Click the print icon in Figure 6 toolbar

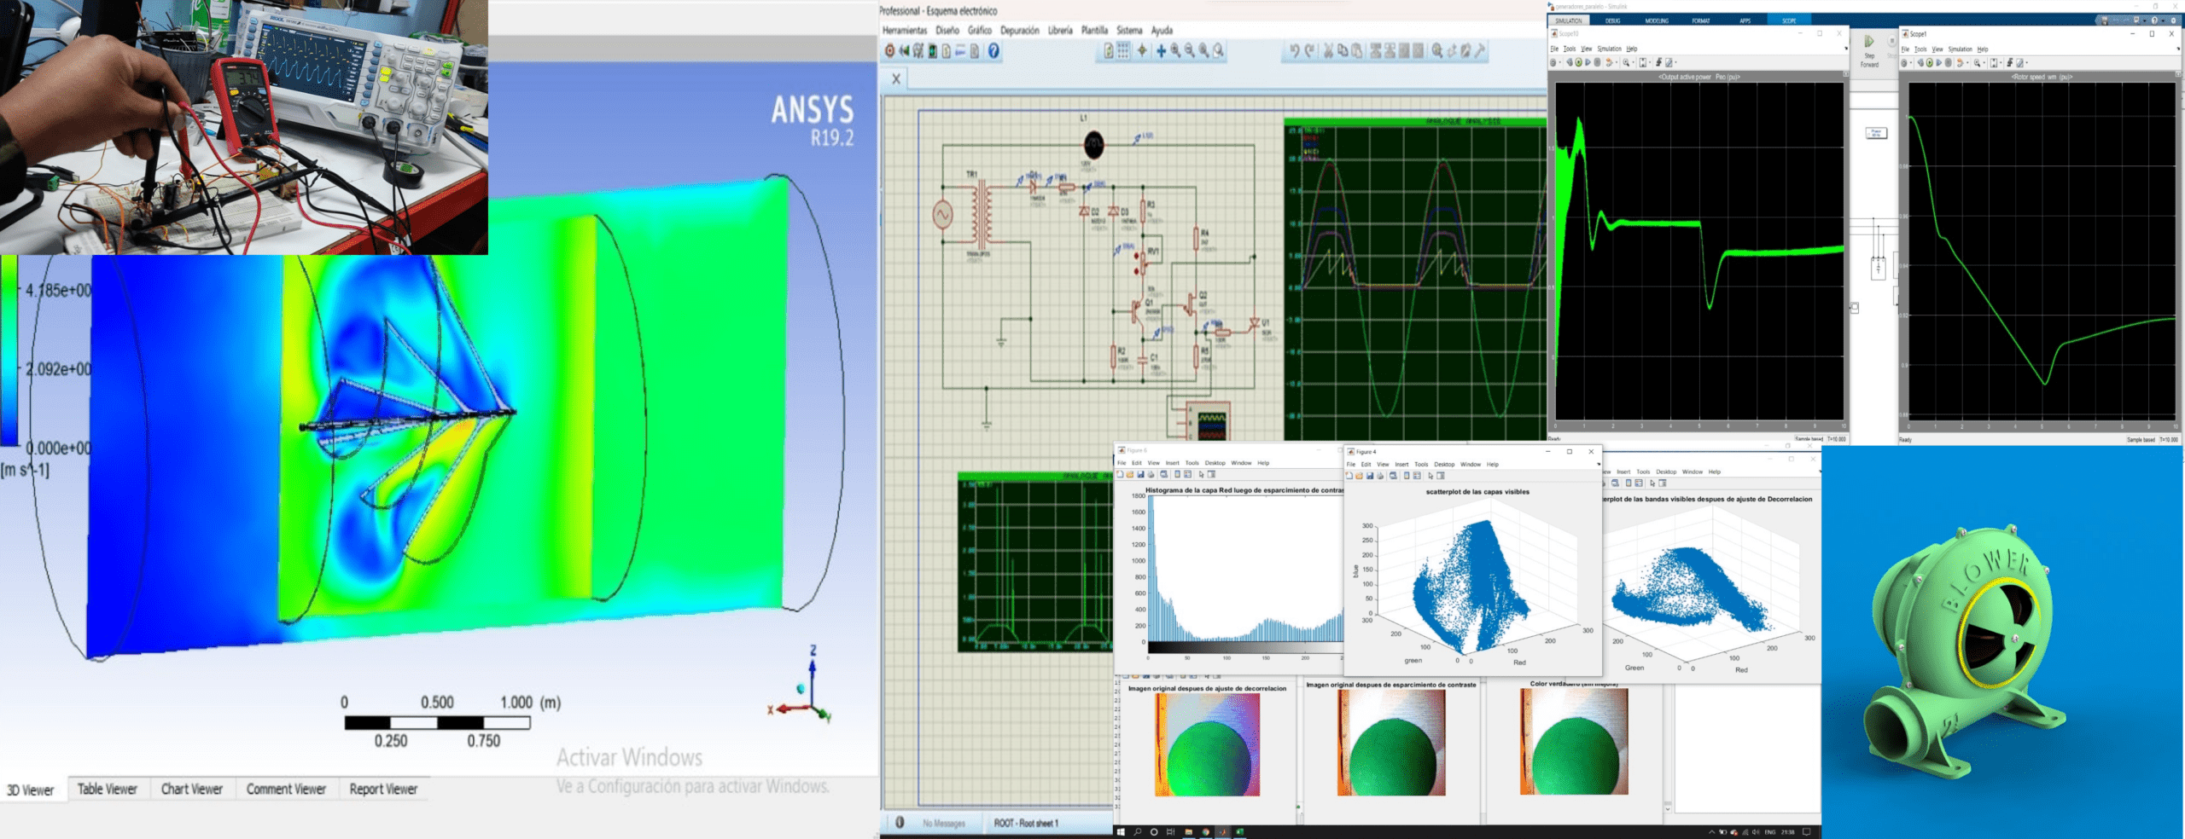pyautogui.click(x=1151, y=475)
